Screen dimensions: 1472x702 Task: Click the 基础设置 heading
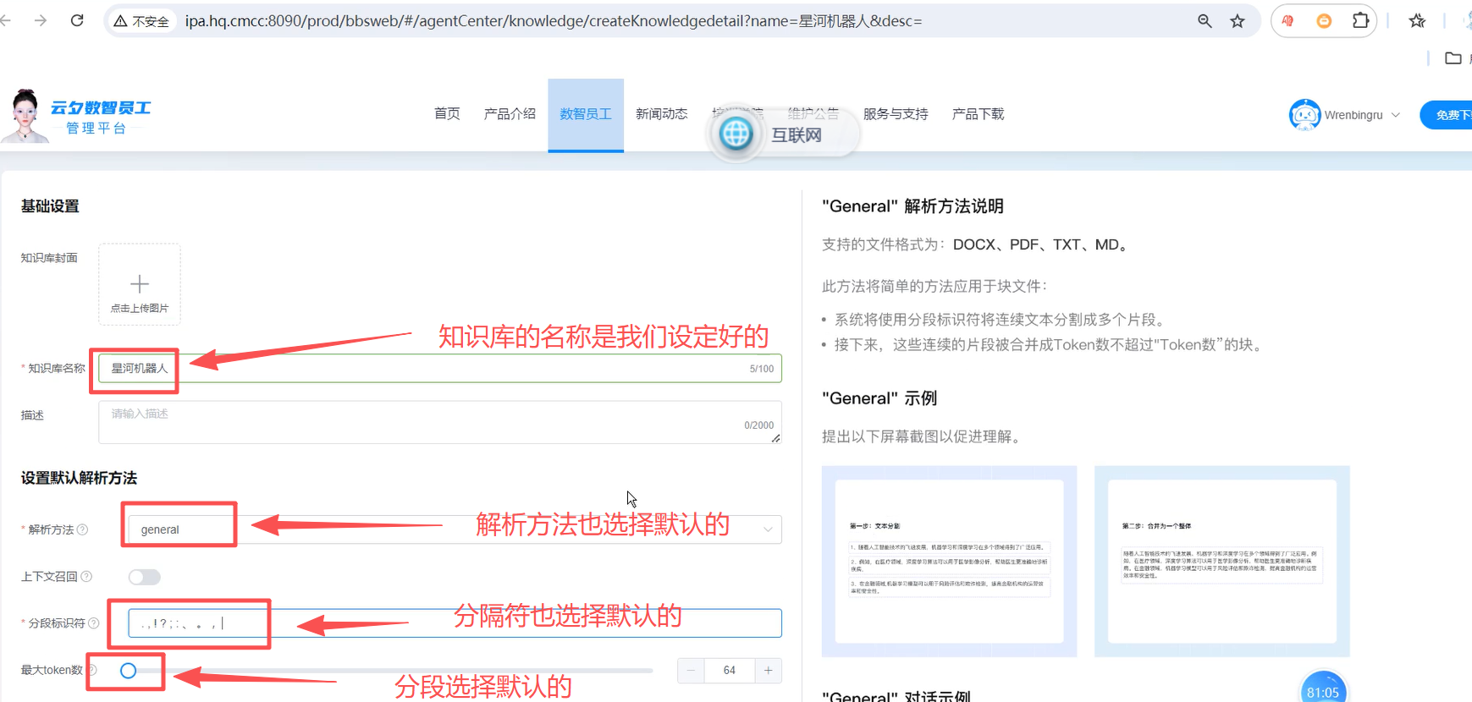coord(50,206)
